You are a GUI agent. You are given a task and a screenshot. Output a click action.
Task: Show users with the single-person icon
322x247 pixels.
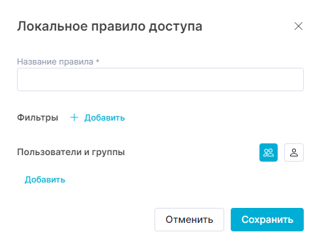pyautogui.click(x=294, y=153)
